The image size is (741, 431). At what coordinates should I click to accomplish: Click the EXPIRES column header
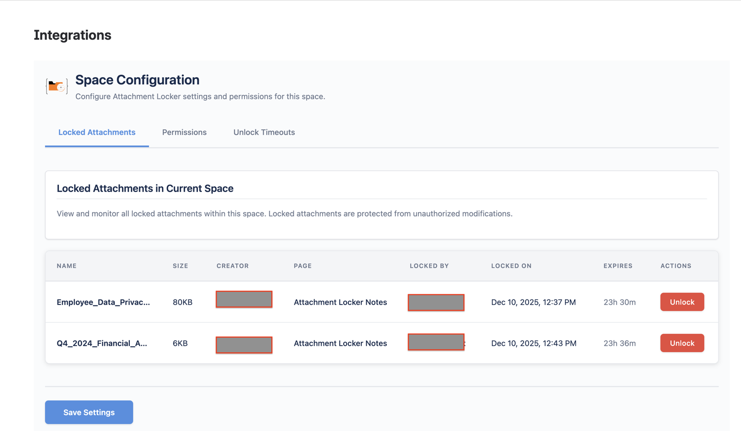coord(618,266)
